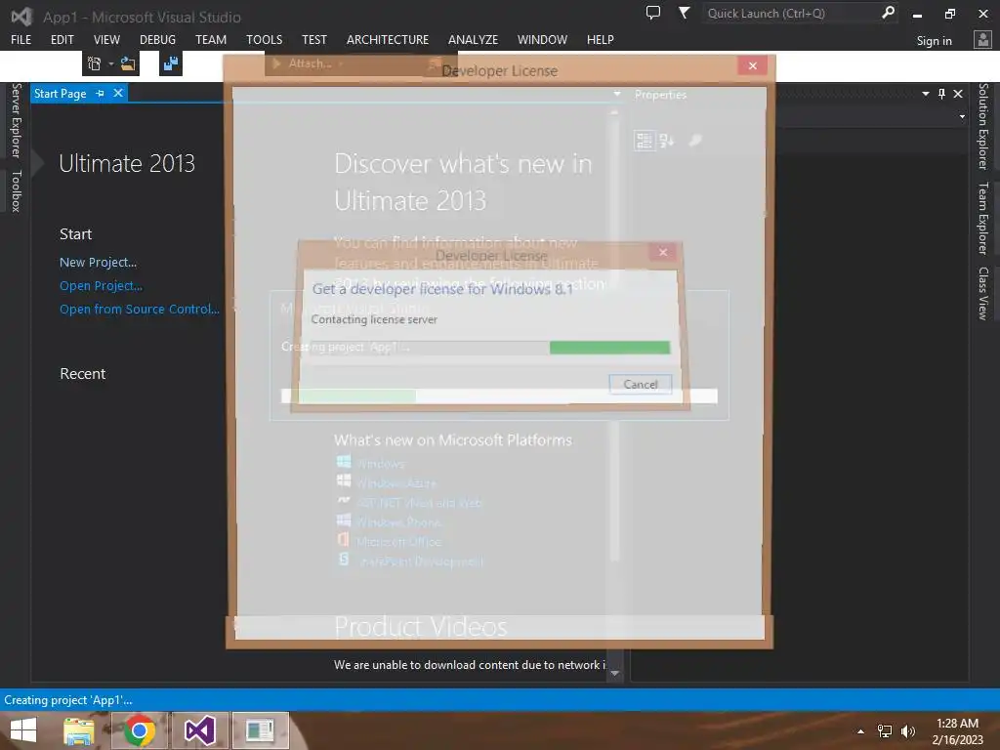The height and width of the screenshot is (750, 1000).
Task: Close the large Developer License window
Action: pos(753,65)
